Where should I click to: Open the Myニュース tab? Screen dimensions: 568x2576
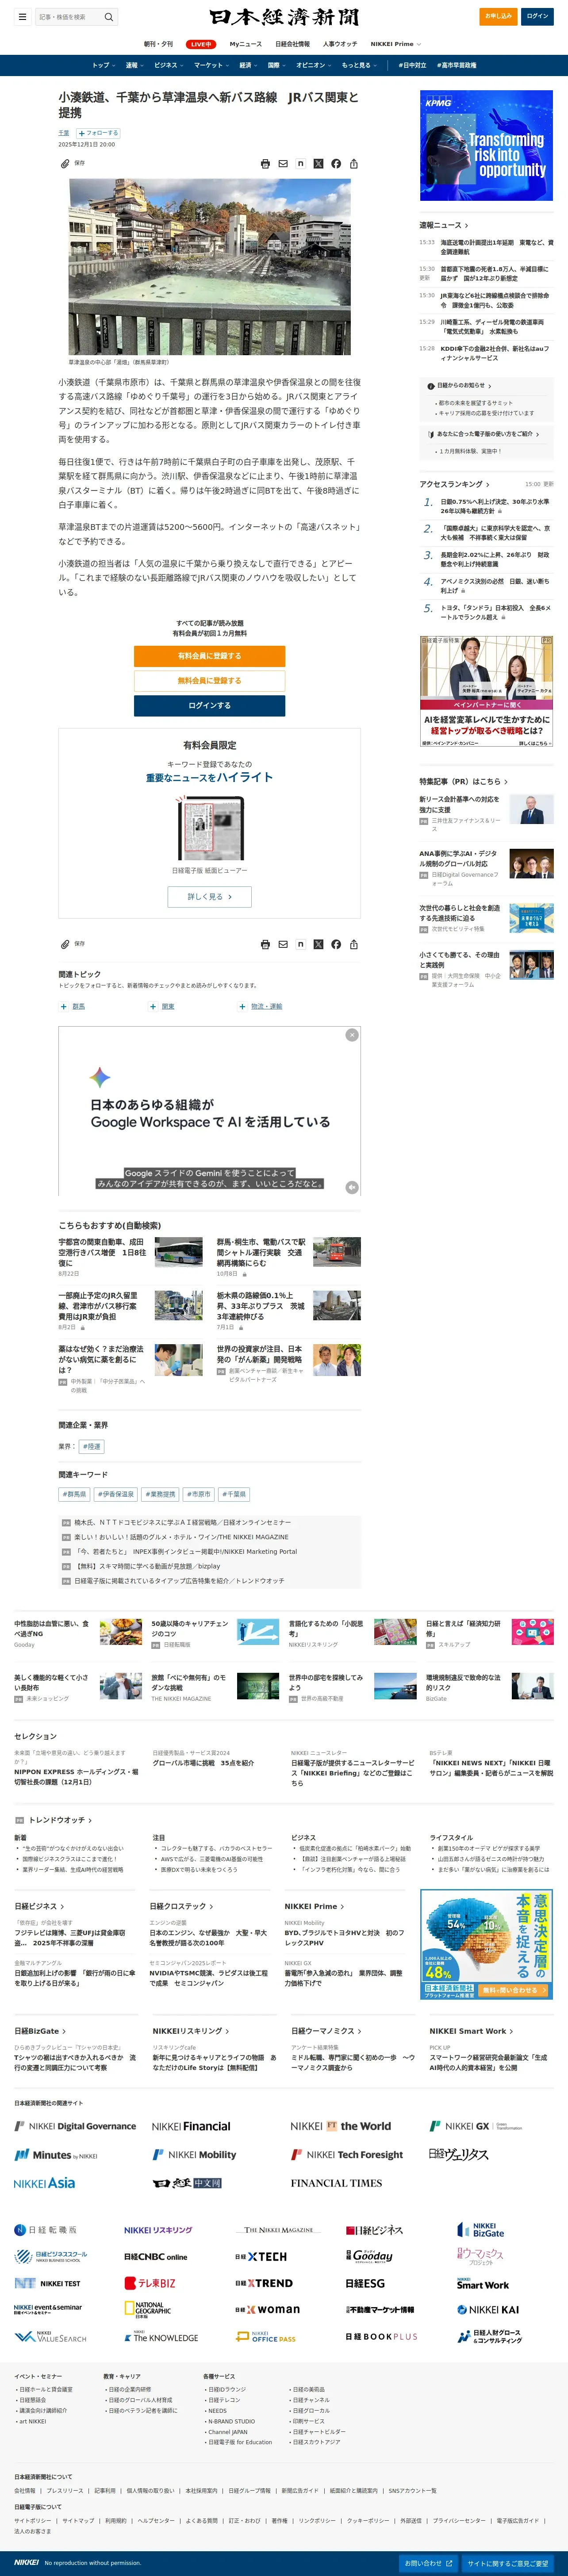[245, 44]
